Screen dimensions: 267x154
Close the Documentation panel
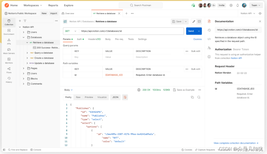point(260,21)
